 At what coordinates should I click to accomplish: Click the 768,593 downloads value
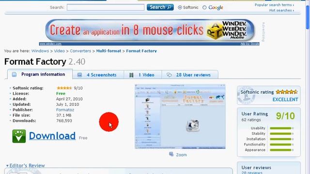pos(64,121)
